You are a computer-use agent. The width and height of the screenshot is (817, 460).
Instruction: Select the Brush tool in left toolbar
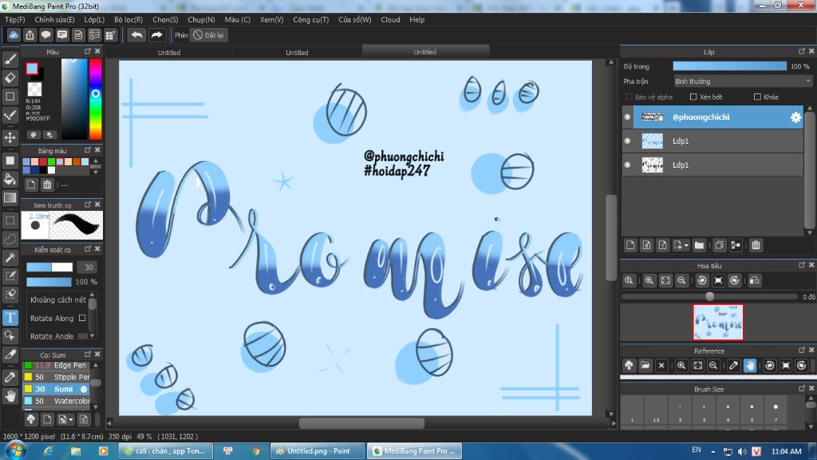click(10, 59)
